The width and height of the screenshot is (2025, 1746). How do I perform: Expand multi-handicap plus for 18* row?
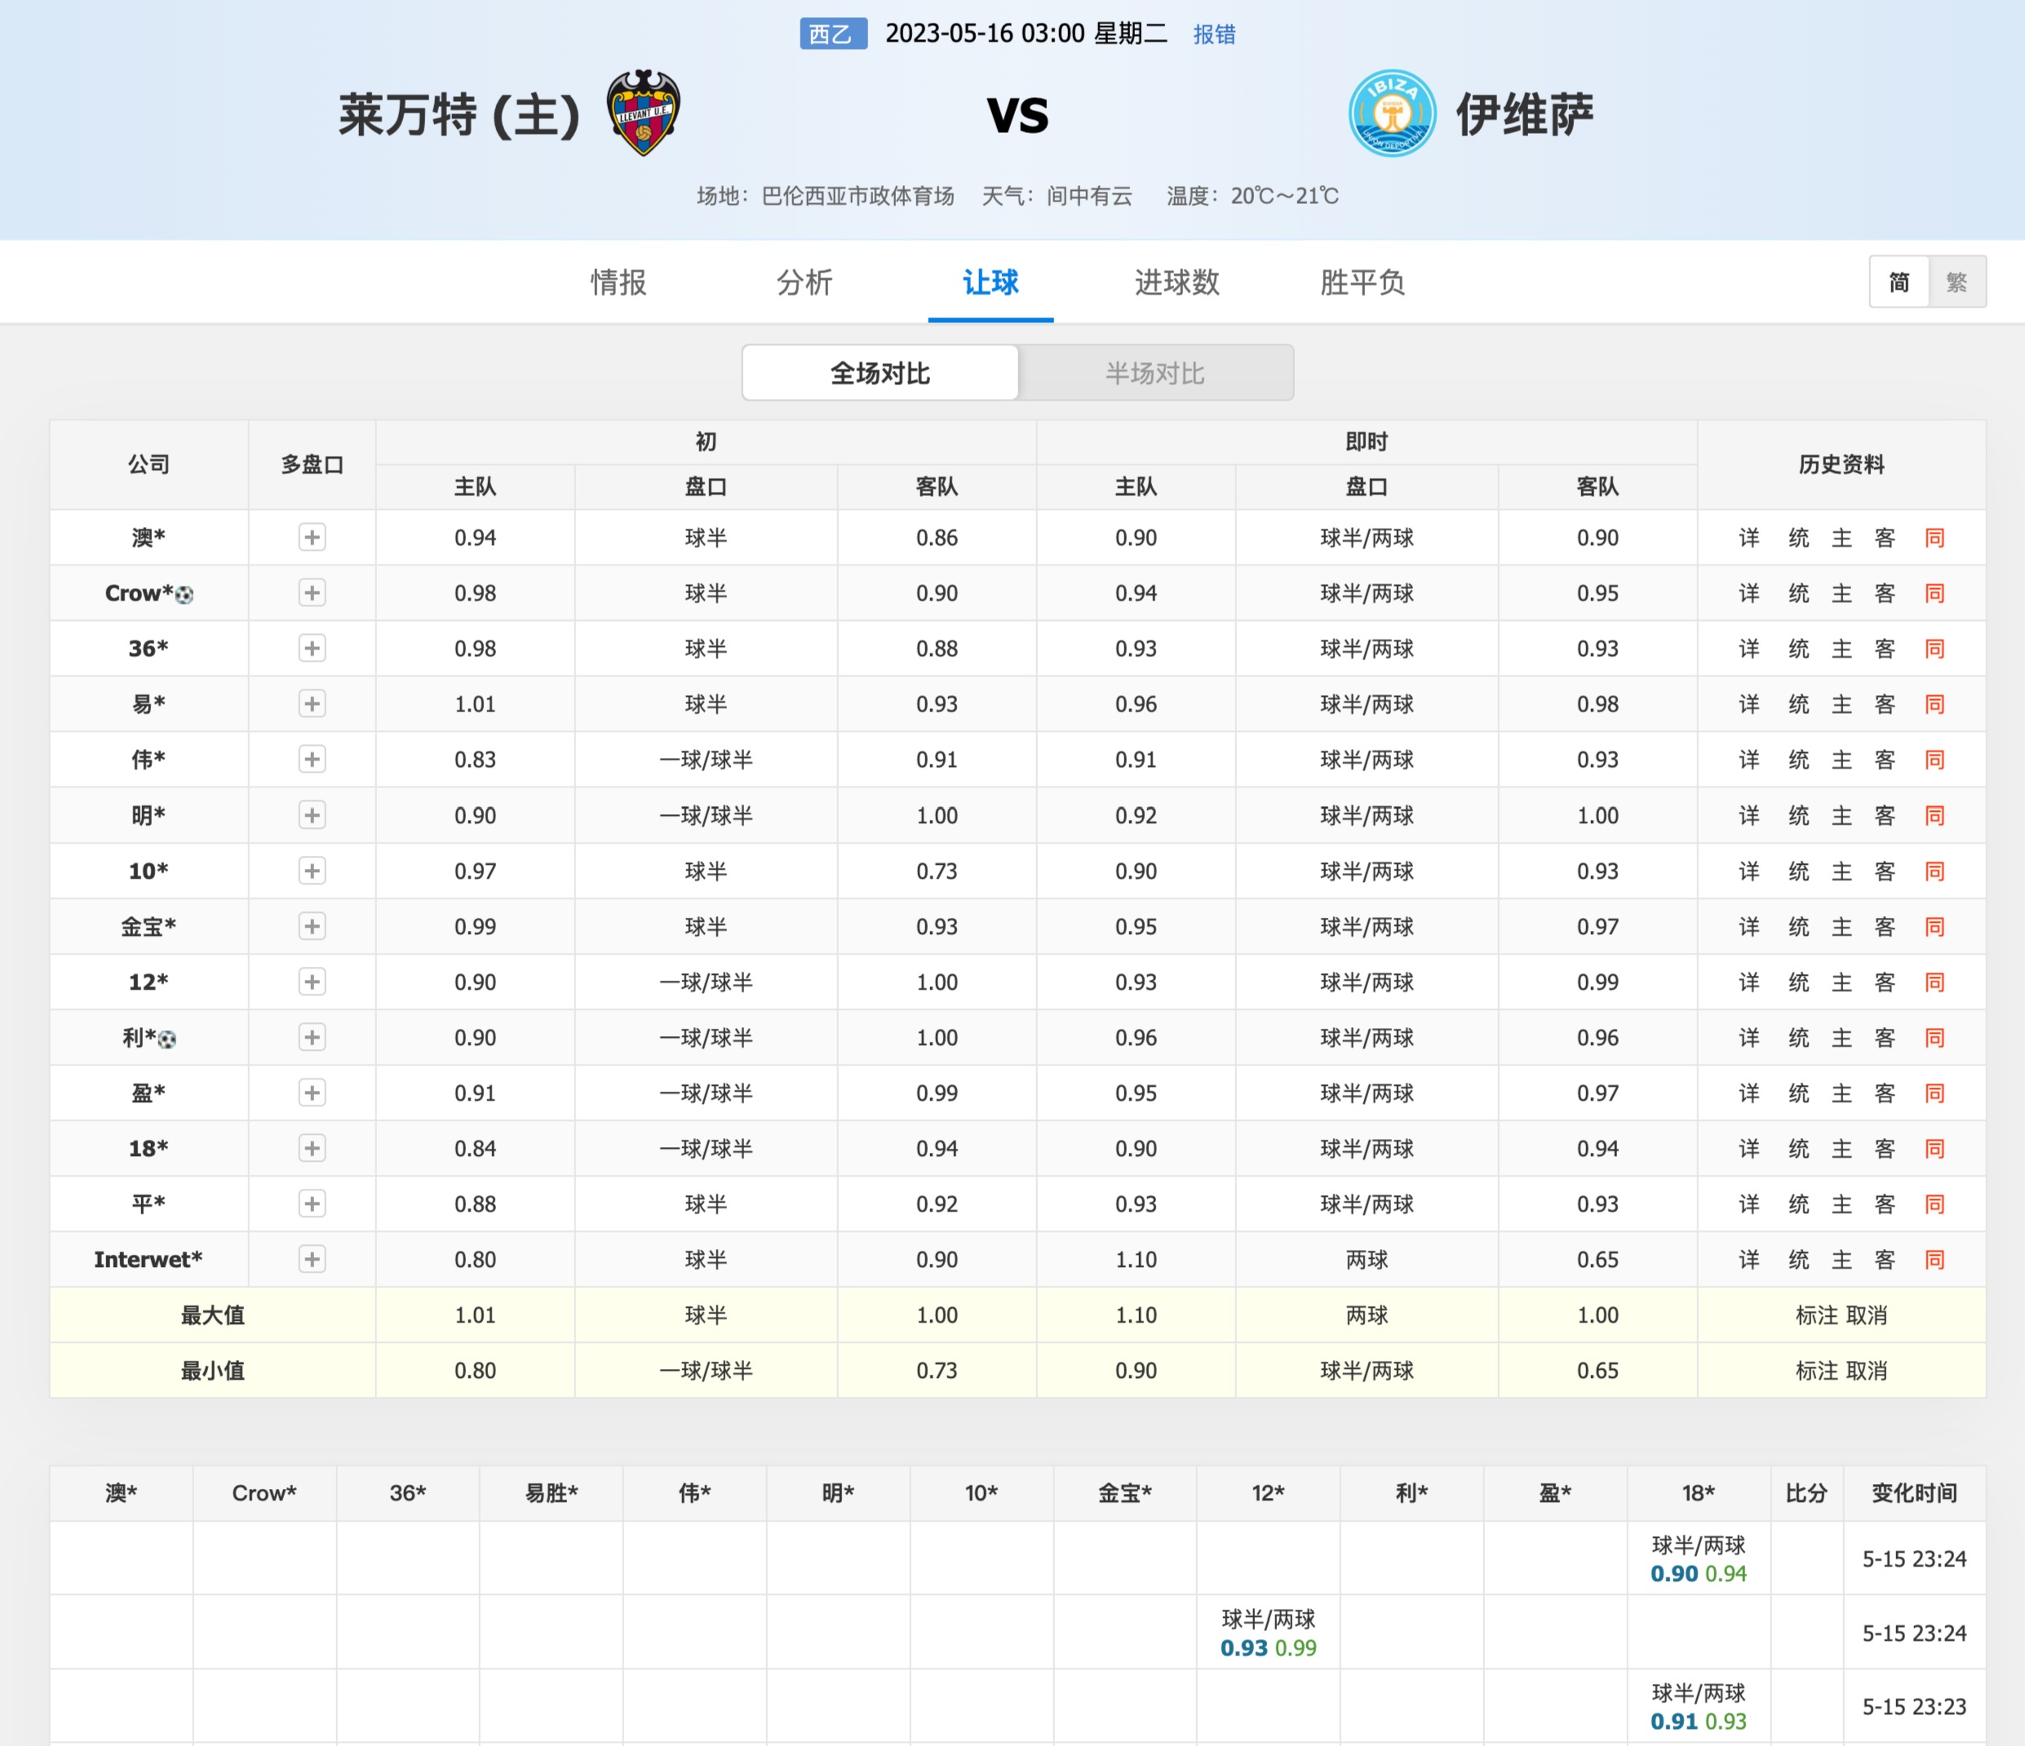click(312, 1149)
